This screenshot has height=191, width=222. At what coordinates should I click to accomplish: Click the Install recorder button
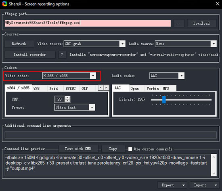(x=30, y=55)
